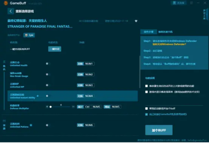Check launch game and add buff checkbox

pos(147,108)
